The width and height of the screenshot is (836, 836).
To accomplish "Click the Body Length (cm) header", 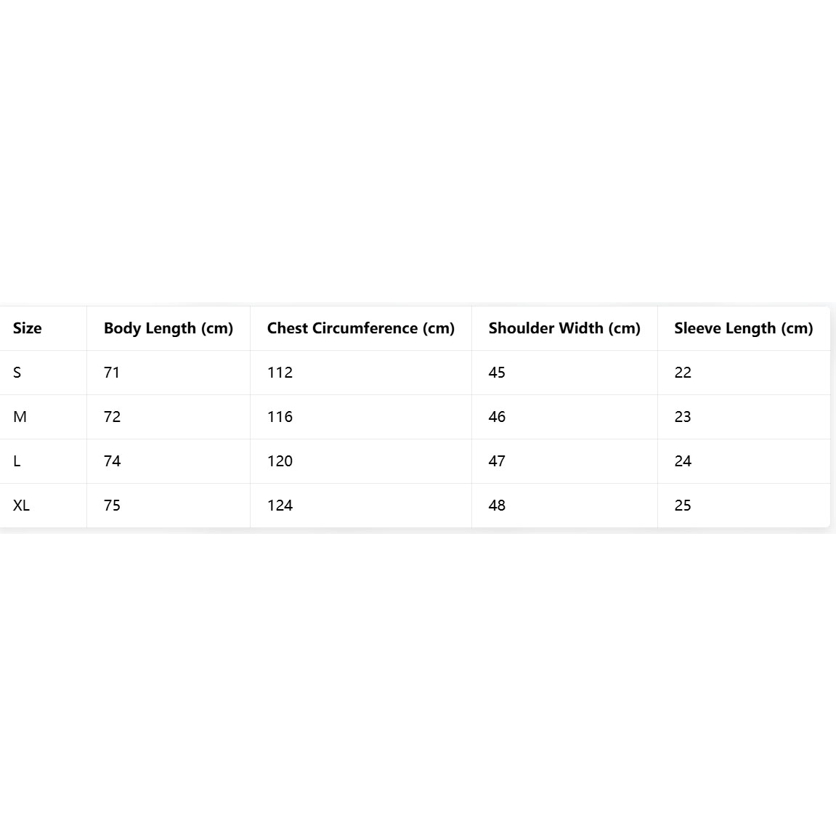I will [169, 328].
